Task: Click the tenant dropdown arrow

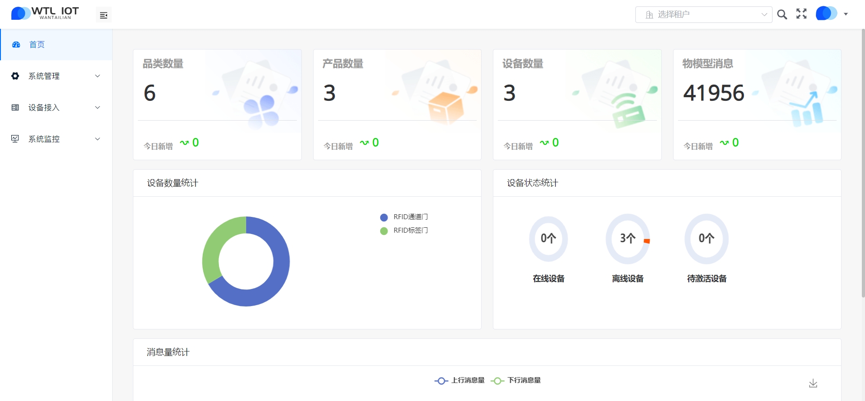Action: (x=764, y=14)
